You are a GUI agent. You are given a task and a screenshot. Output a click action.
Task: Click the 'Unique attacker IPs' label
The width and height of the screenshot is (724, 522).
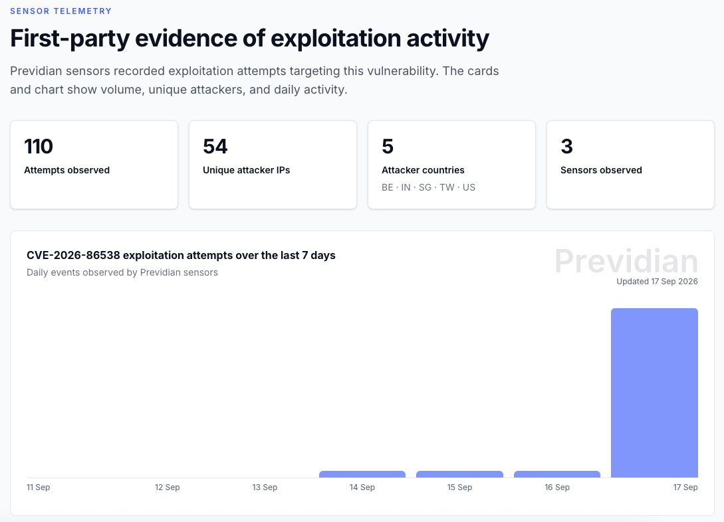pyautogui.click(x=246, y=170)
